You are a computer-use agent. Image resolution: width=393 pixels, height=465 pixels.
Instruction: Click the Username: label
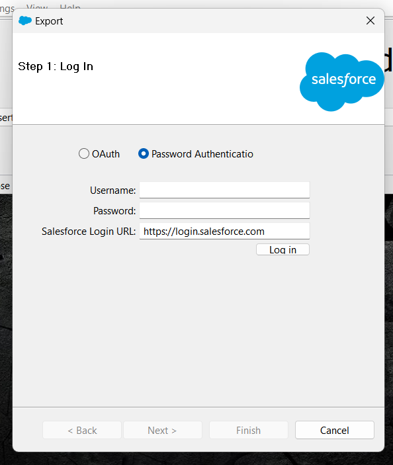(x=112, y=190)
